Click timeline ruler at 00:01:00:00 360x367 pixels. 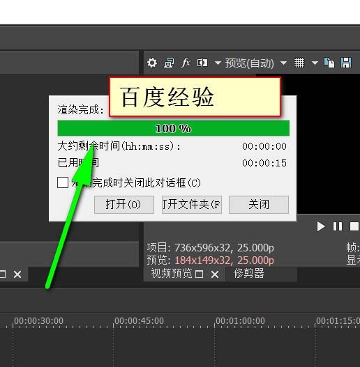pyautogui.click(x=240, y=320)
